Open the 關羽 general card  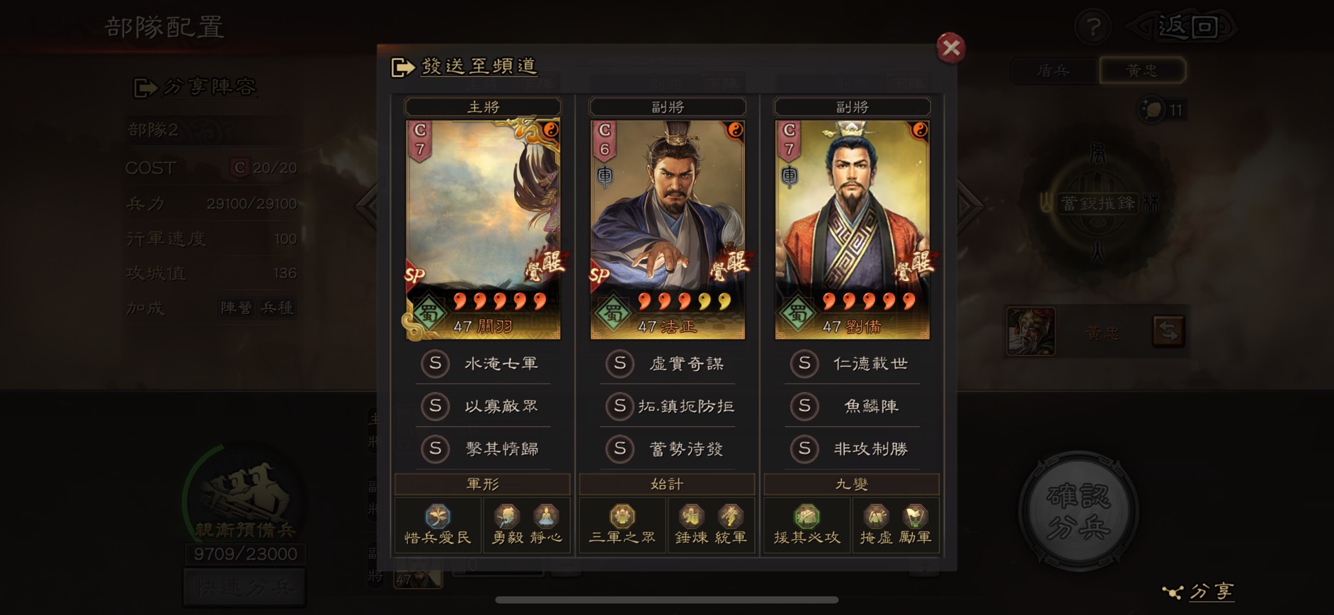(483, 229)
